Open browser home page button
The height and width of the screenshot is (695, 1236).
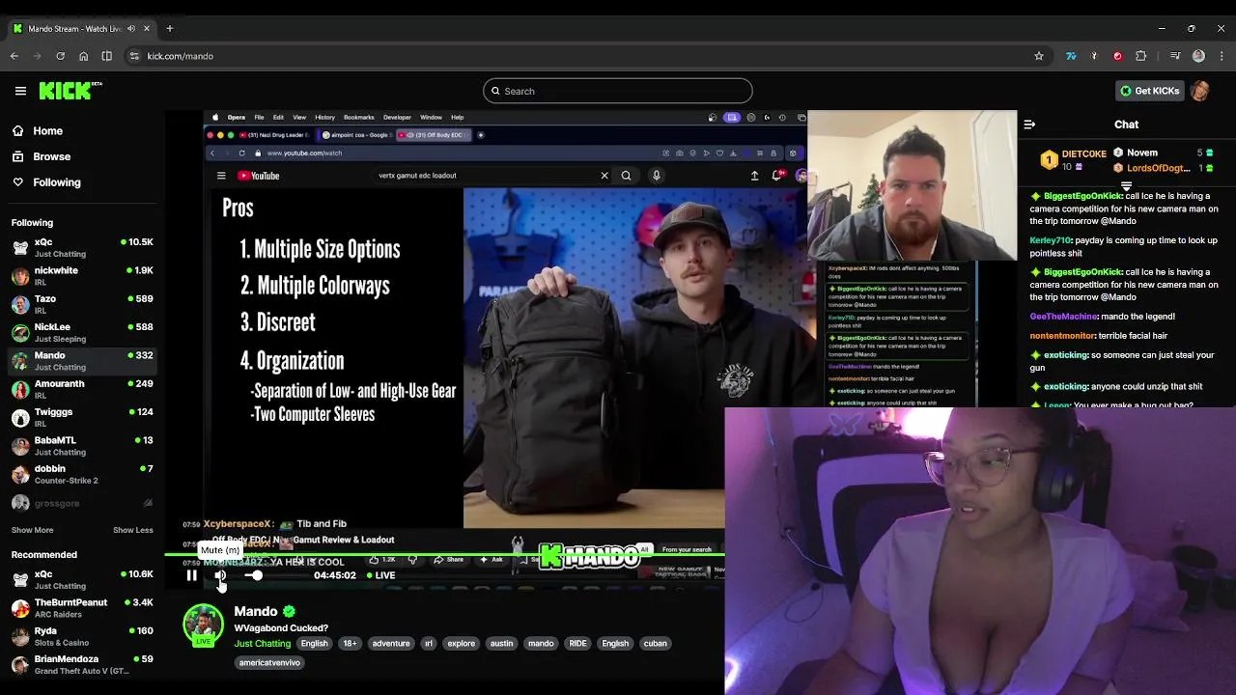84,56
